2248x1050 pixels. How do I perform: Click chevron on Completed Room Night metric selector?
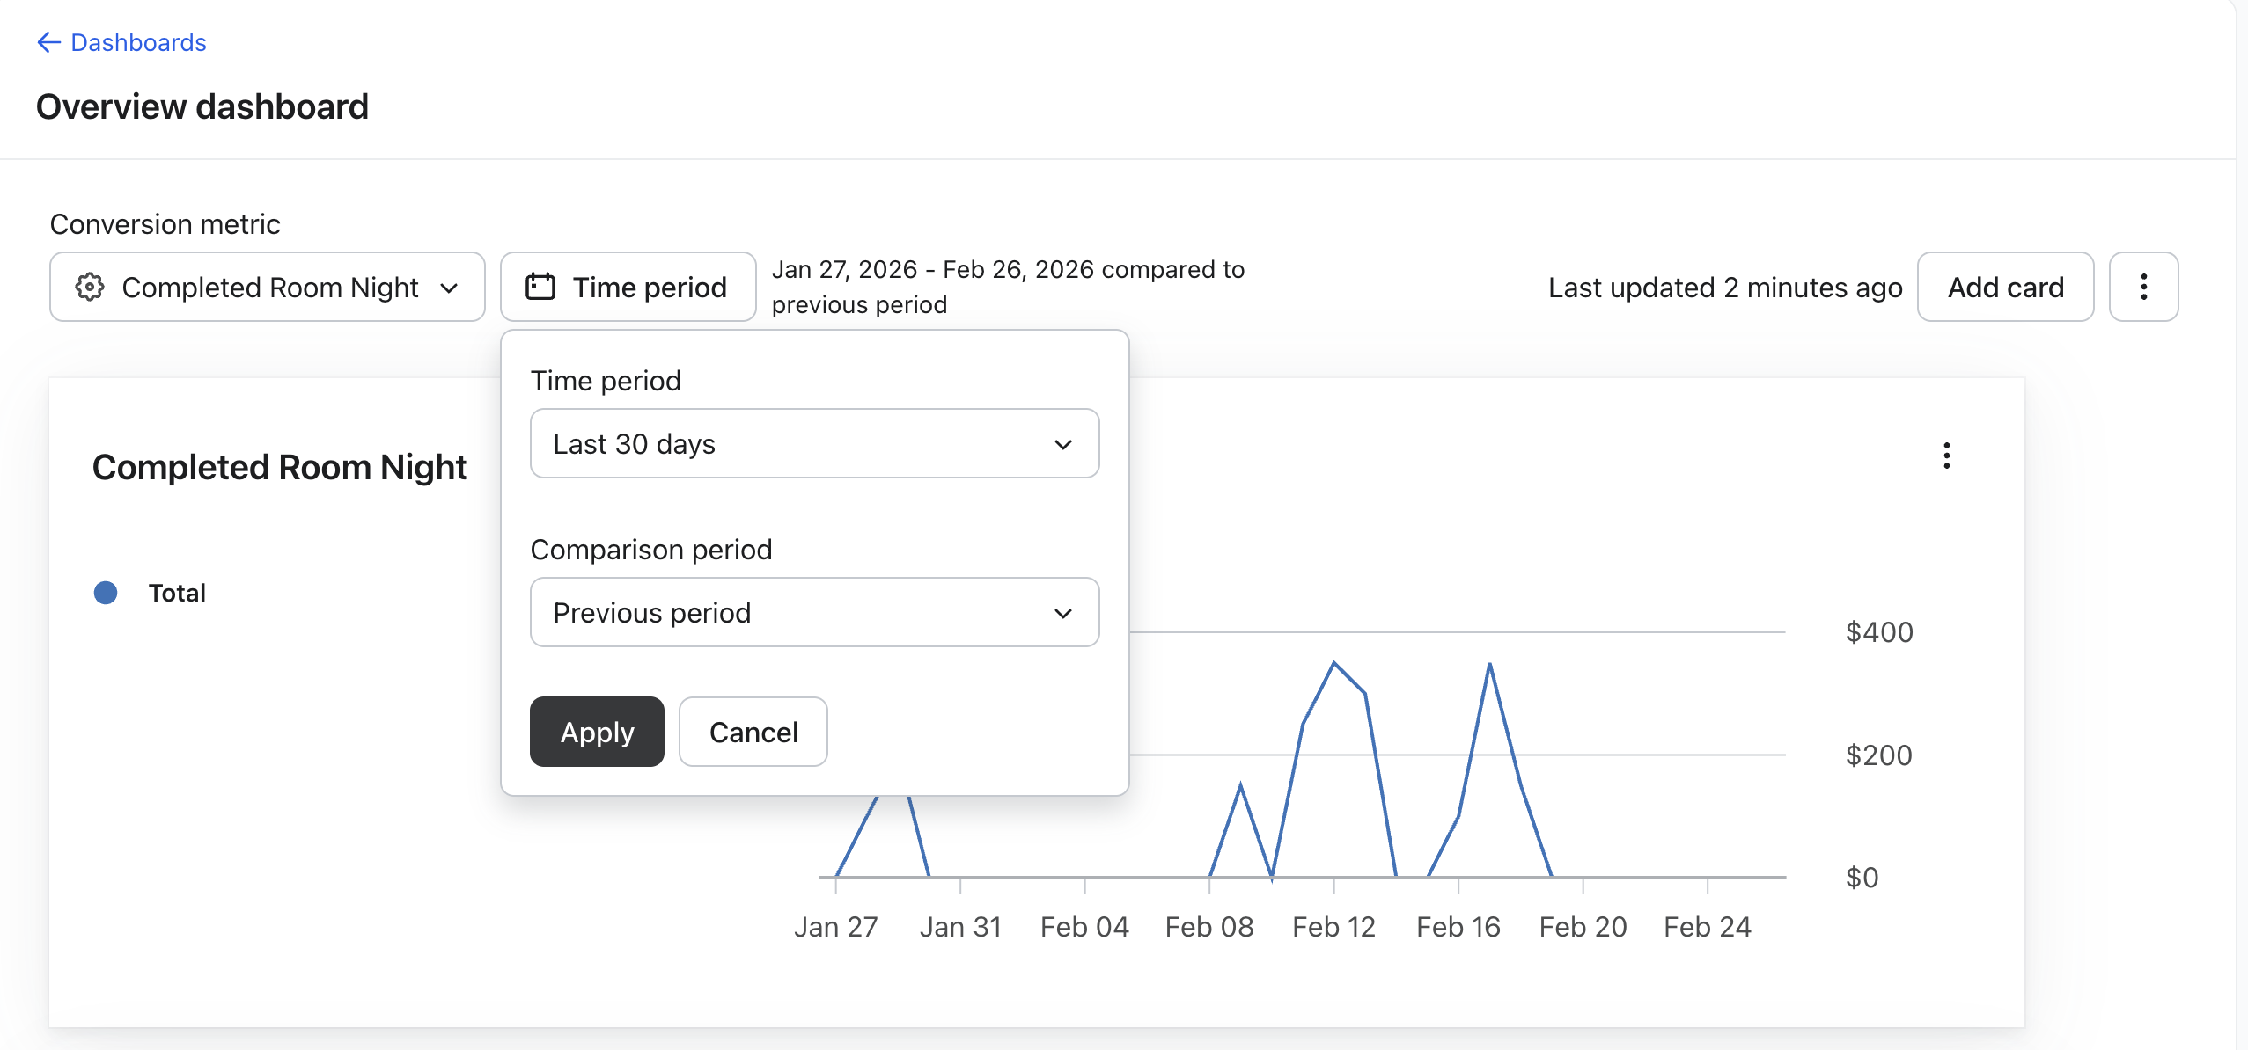[449, 288]
